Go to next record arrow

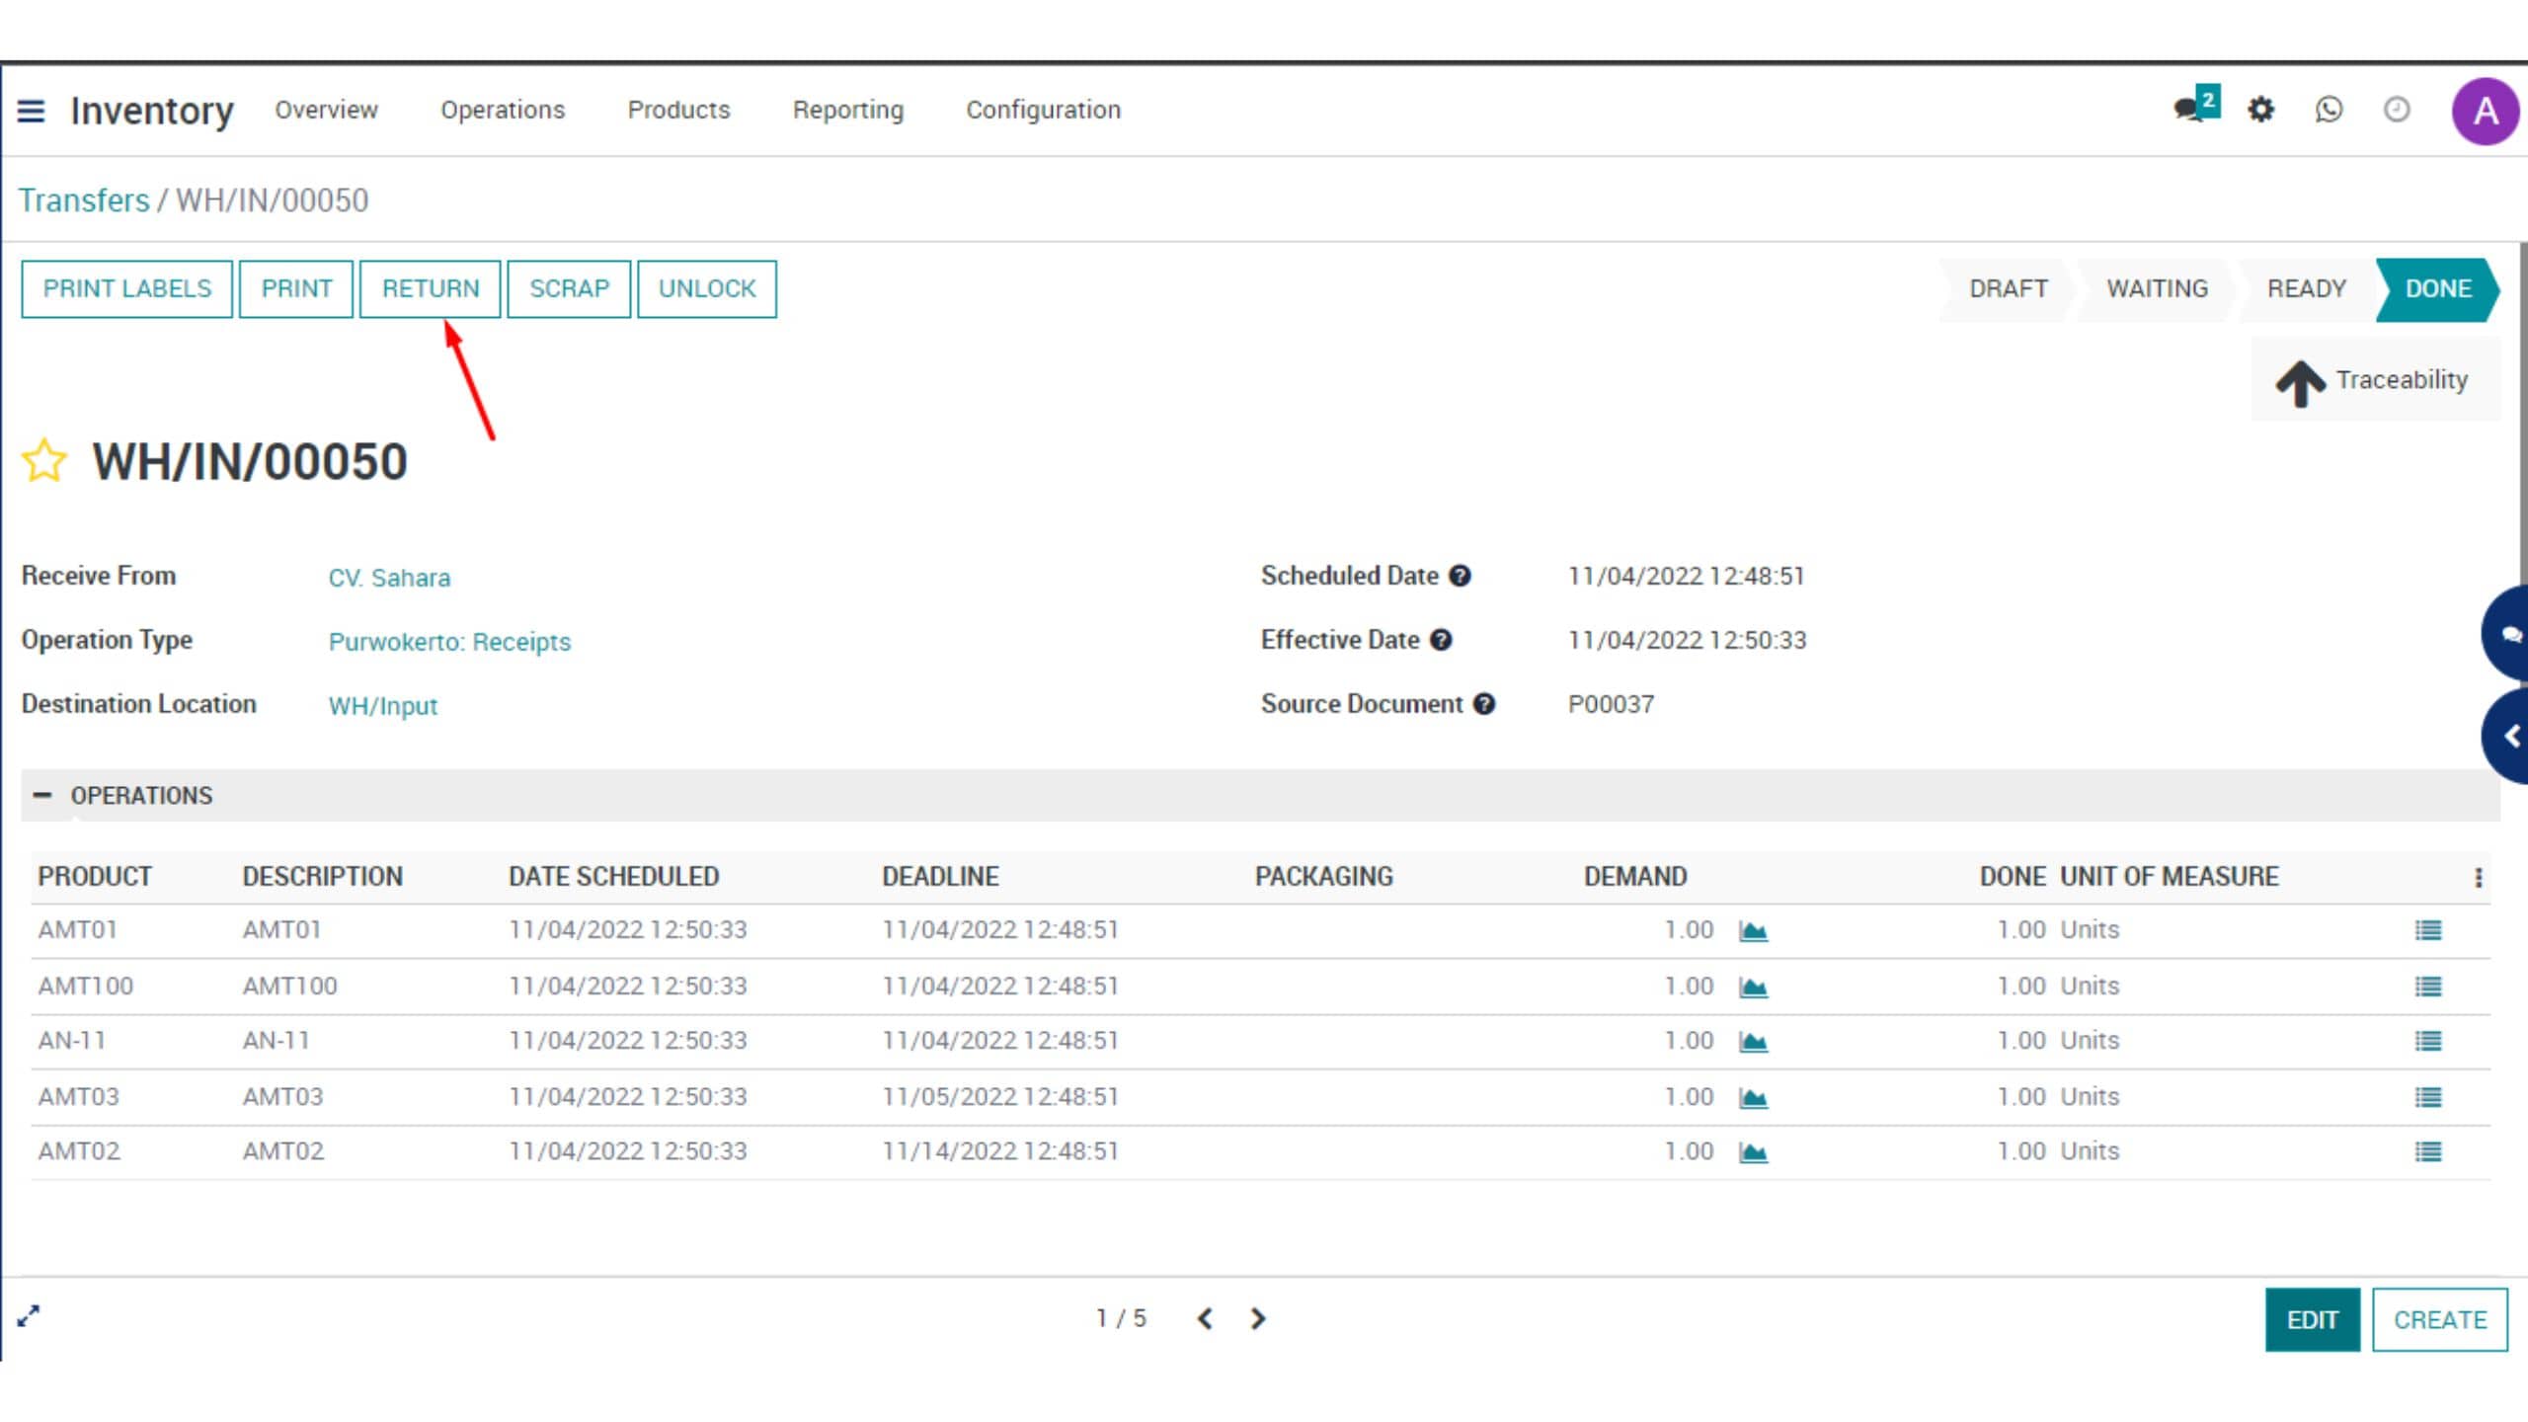point(1257,1318)
